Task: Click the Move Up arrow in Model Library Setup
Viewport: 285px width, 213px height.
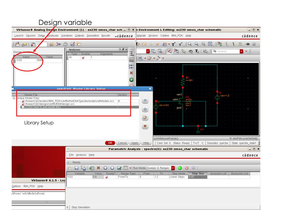Action: [x=145, y=100]
